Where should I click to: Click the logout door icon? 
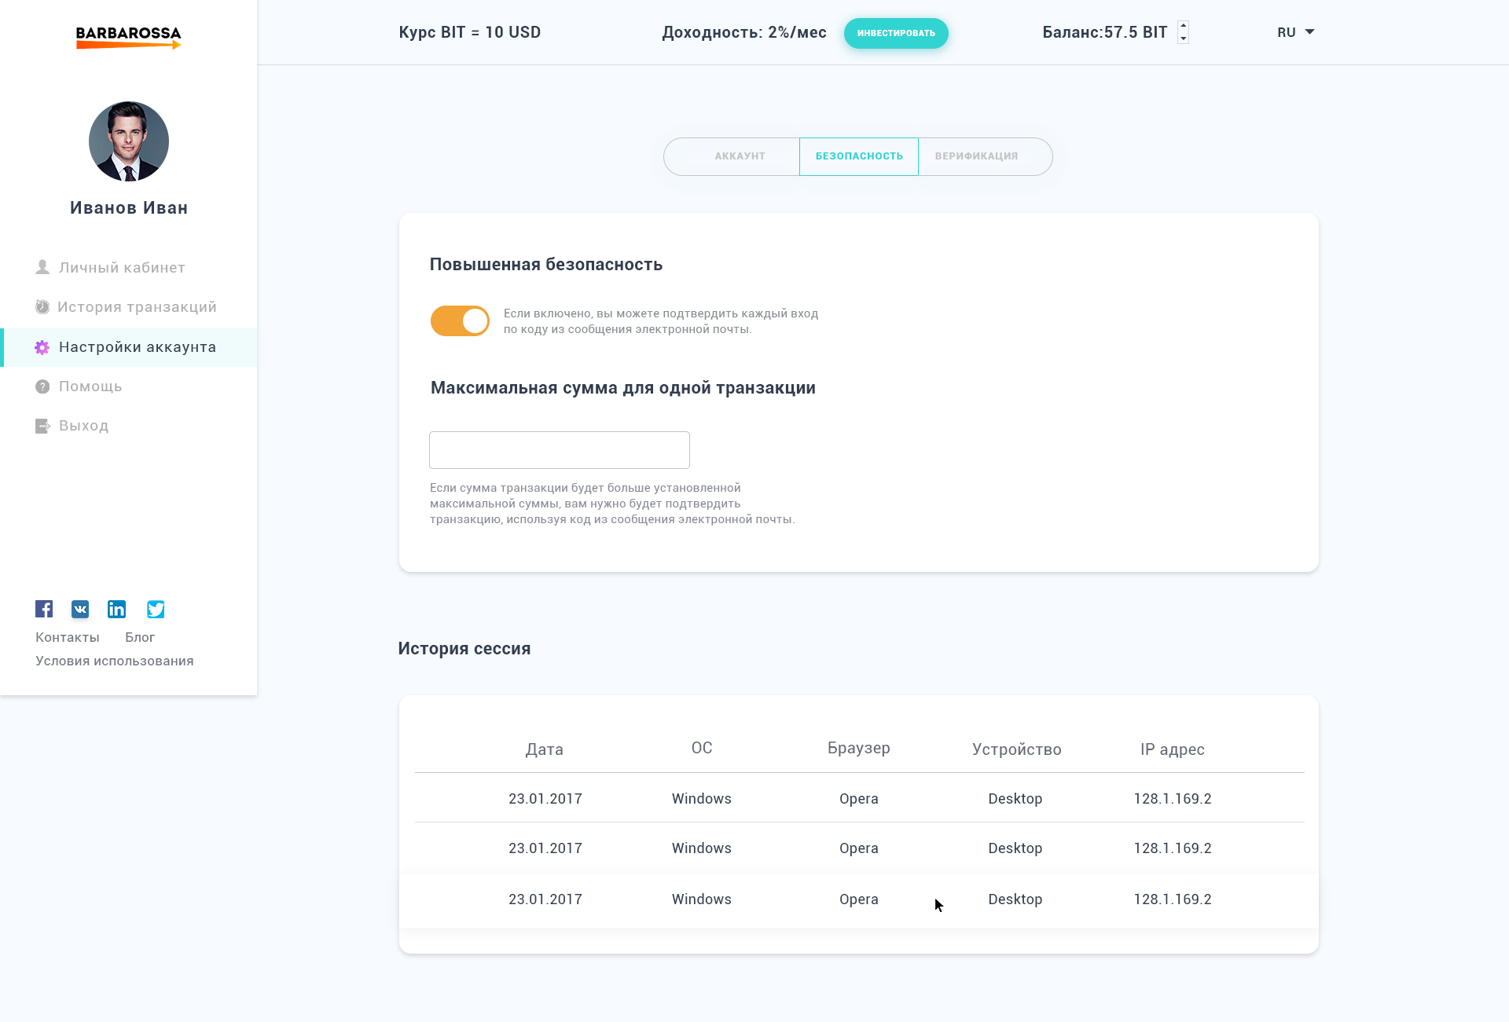[x=42, y=426]
